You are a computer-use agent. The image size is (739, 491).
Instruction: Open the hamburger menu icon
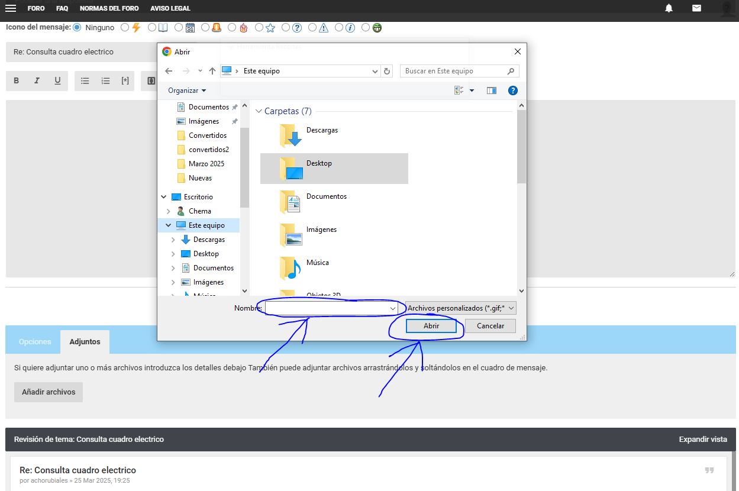10,8
